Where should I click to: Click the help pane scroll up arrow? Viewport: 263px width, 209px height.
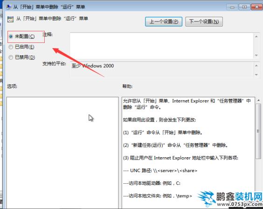click(258, 100)
